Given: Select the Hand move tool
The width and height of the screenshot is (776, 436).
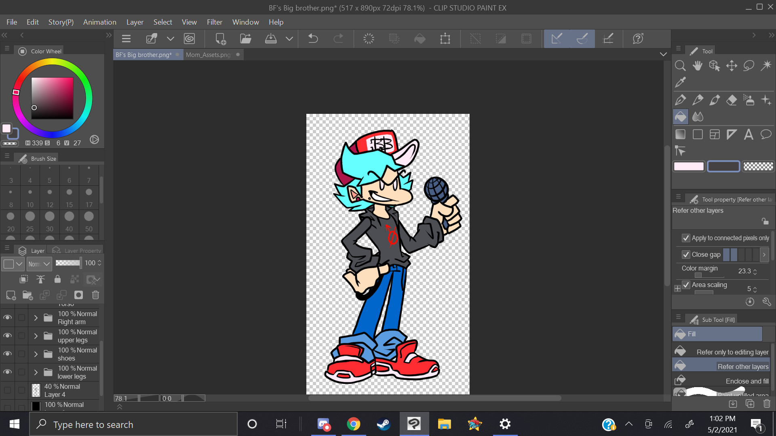Looking at the screenshot, I should click(697, 65).
